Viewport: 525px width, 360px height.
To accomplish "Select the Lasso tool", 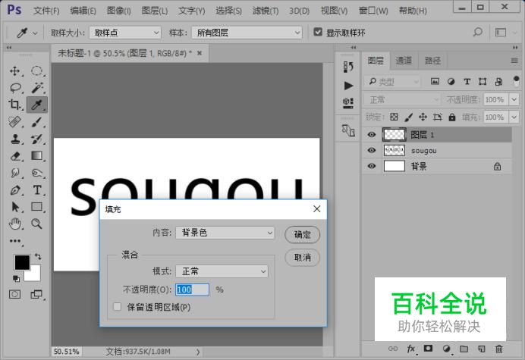I will tap(15, 88).
